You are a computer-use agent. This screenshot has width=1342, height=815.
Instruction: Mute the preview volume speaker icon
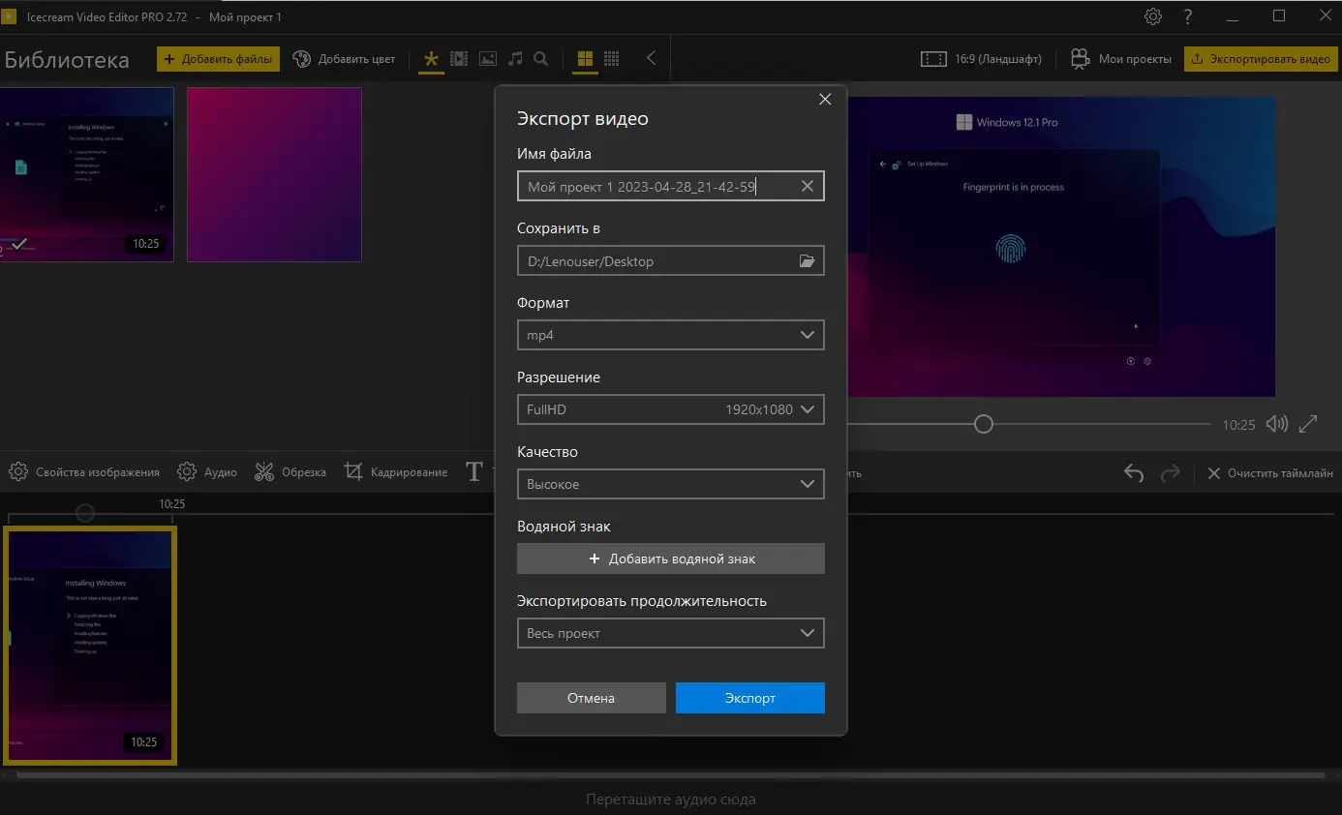(x=1277, y=424)
